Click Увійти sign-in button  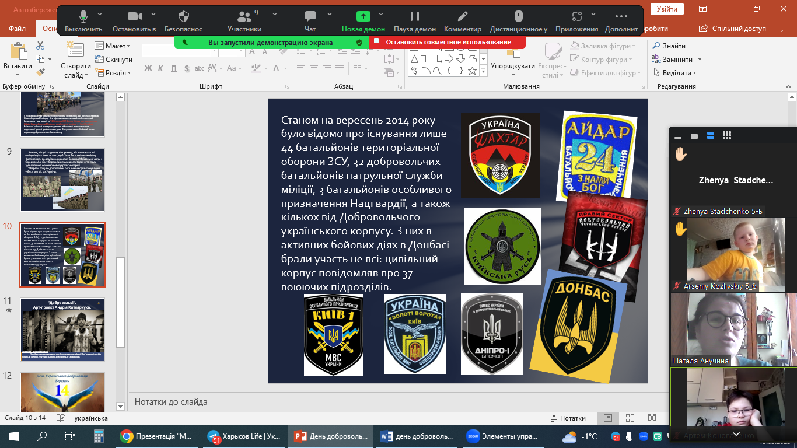pyautogui.click(x=667, y=9)
